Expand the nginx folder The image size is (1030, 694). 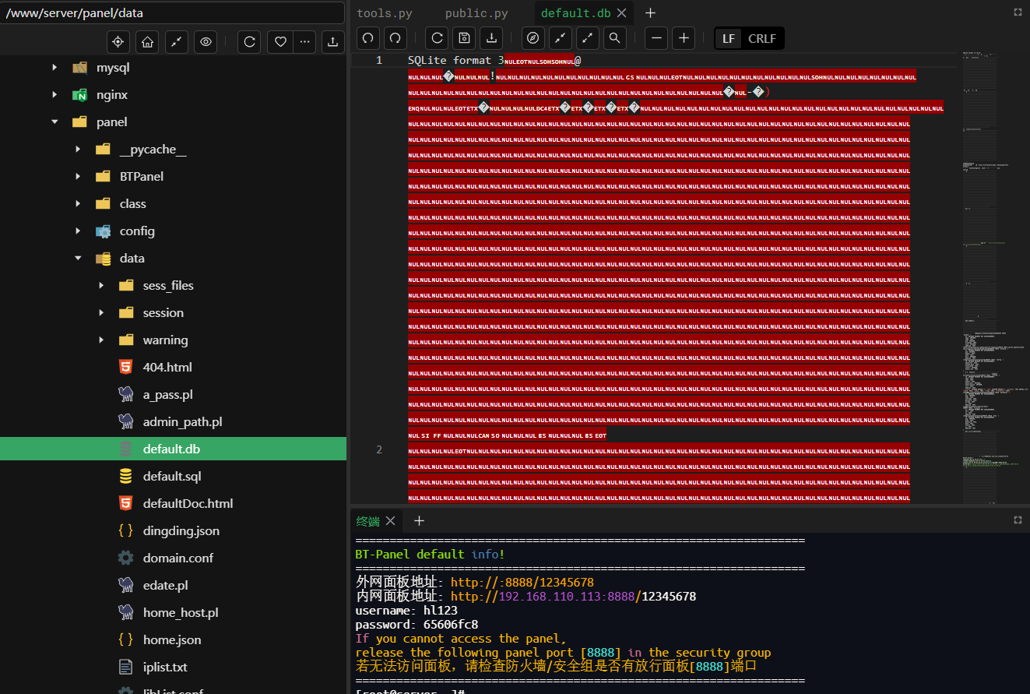[54, 95]
